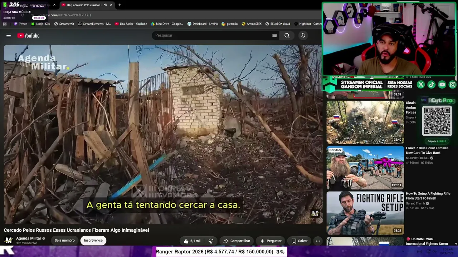Image resolution: width=458 pixels, height=257 pixels.
Task: Open 'I Gave 7 Blue Collar Families' title
Action: [427, 150]
